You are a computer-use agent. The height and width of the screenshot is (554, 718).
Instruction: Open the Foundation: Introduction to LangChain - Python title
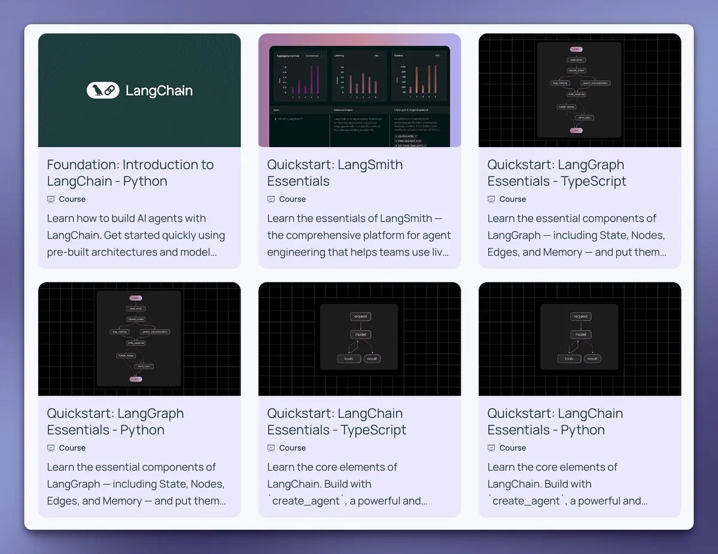pos(130,173)
